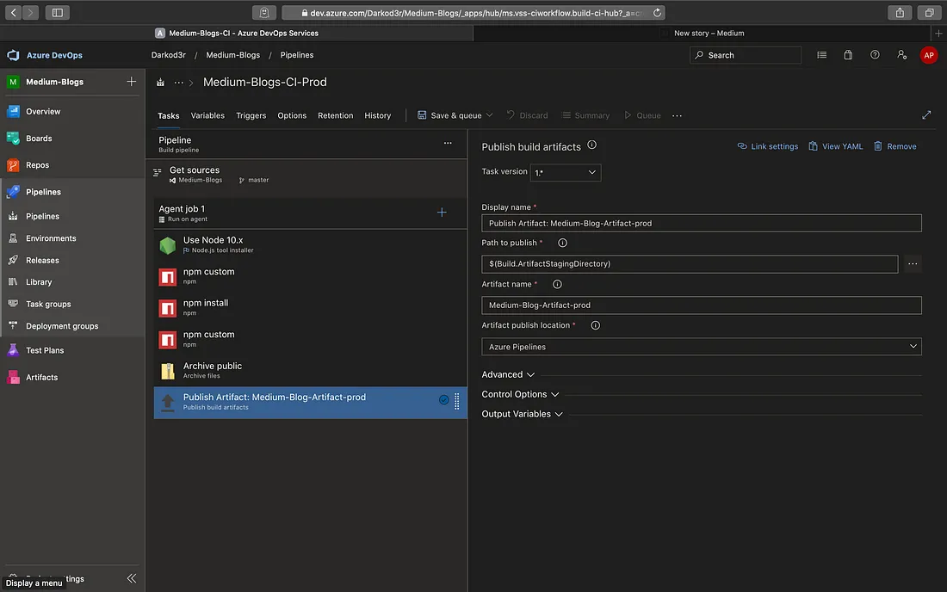This screenshot has width=947, height=592.
Task: Browse for path with ellipsis button
Action: point(913,263)
